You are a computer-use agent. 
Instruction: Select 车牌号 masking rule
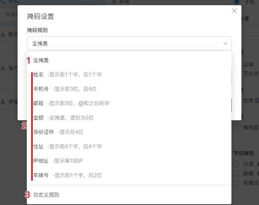point(129,175)
